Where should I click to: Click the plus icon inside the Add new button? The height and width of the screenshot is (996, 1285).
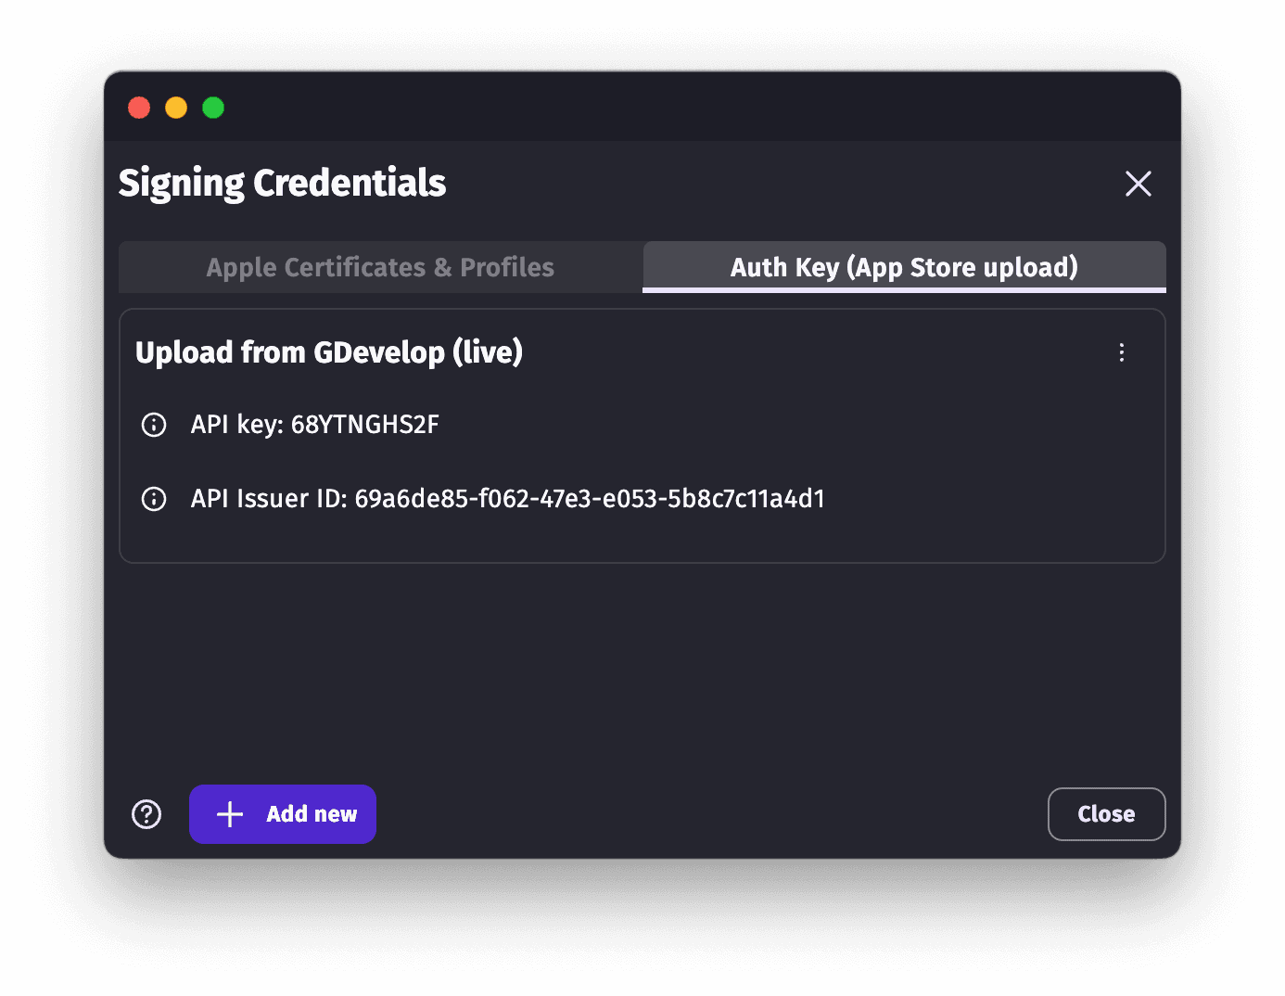(x=228, y=814)
